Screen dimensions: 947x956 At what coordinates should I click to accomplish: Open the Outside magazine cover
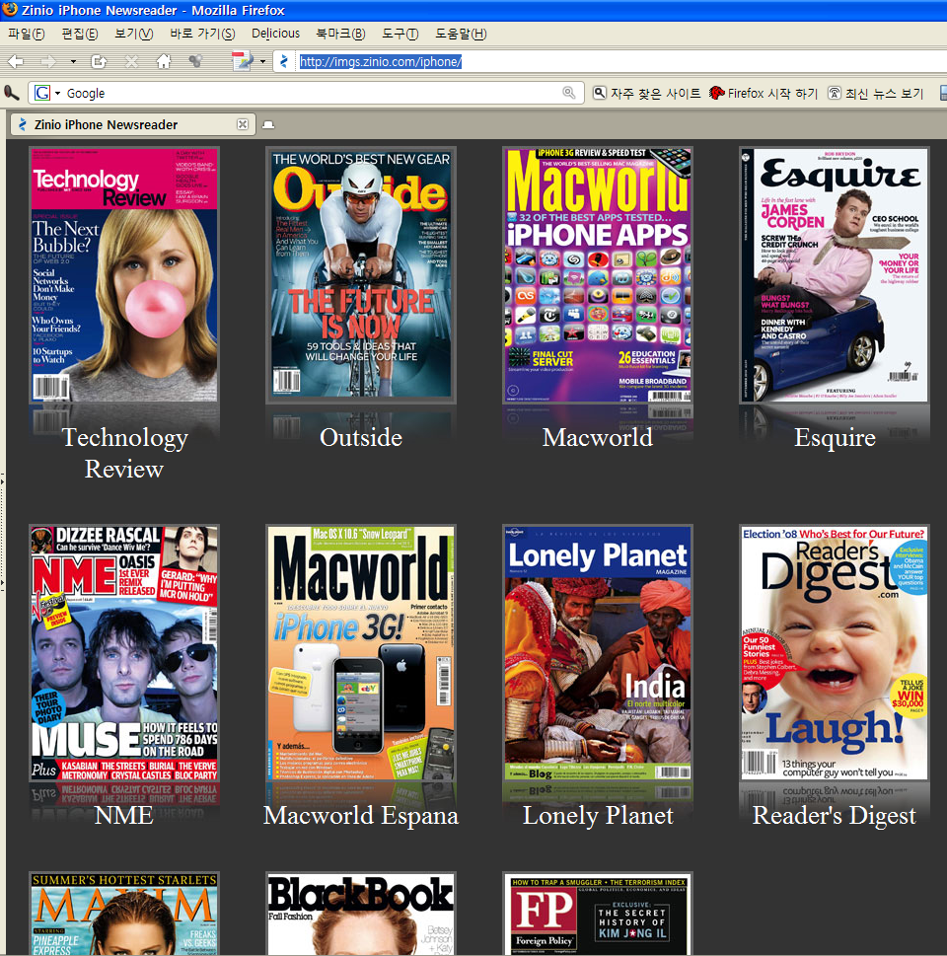[x=361, y=275]
